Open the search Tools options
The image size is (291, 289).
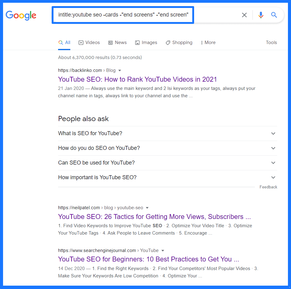click(x=271, y=43)
